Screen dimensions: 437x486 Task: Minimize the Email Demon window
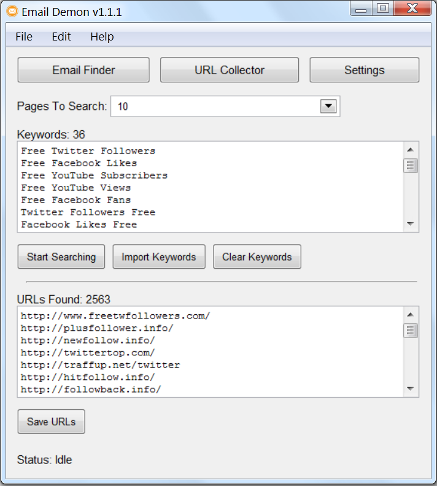click(361, 9)
